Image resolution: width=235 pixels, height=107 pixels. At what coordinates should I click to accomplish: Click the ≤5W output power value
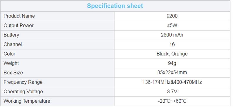(172, 25)
